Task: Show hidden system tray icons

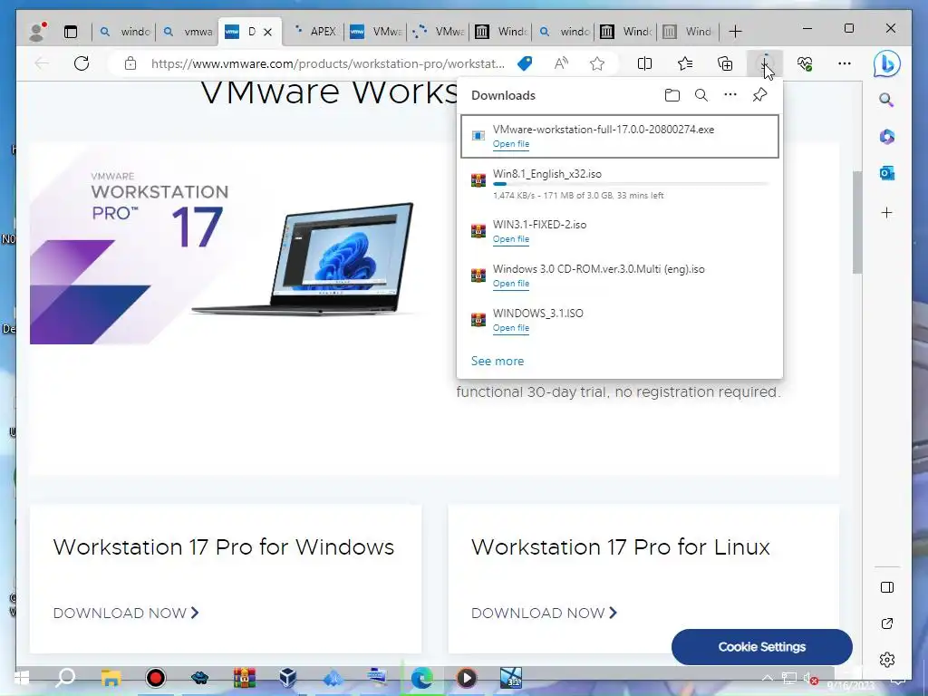Action: coord(767,678)
